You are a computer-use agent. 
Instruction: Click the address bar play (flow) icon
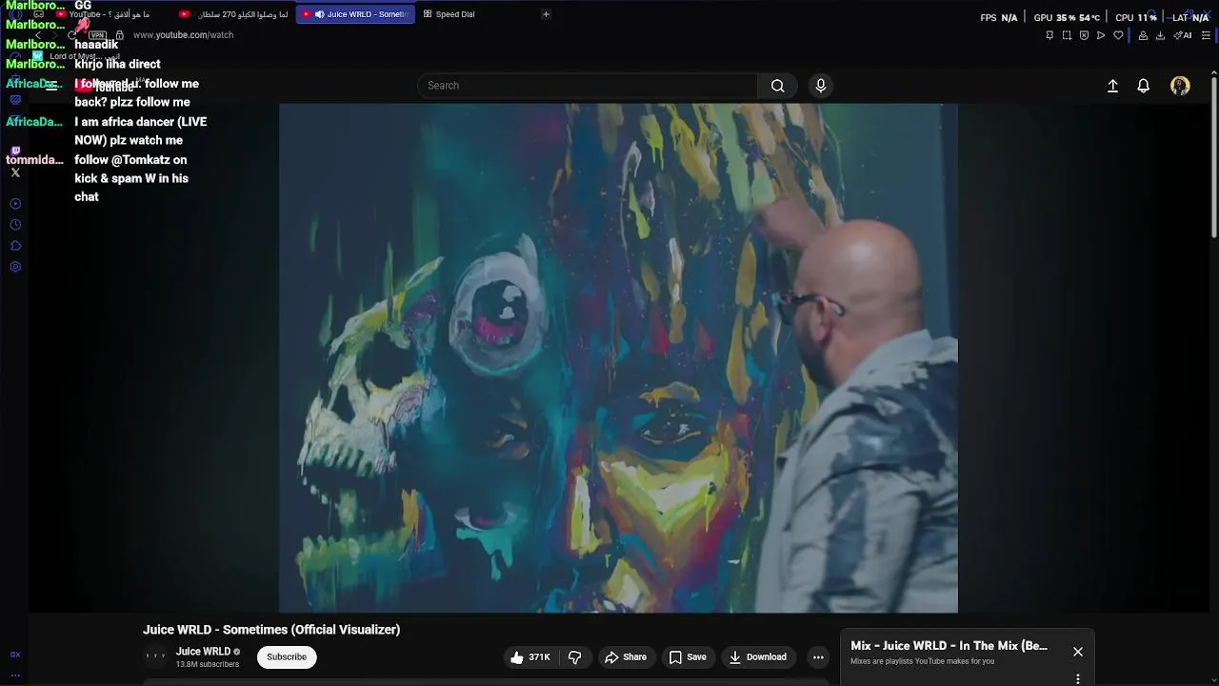pyautogui.click(x=1101, y=35)
